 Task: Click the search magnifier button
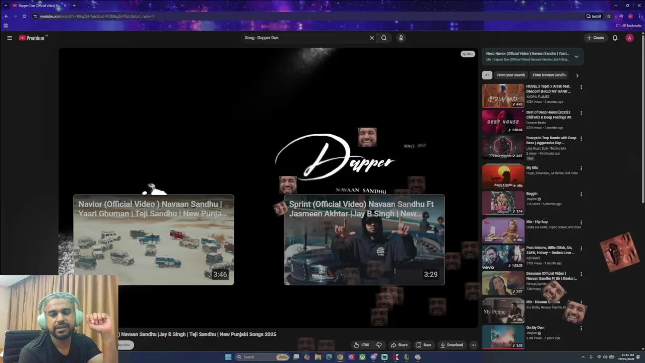point(384,38)
